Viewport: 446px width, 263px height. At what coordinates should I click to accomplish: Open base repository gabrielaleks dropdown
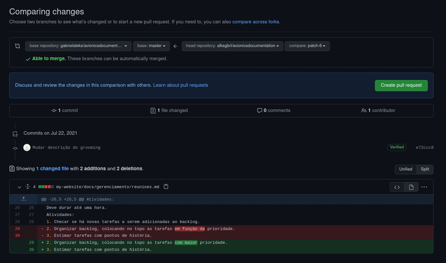click(78, 46)
